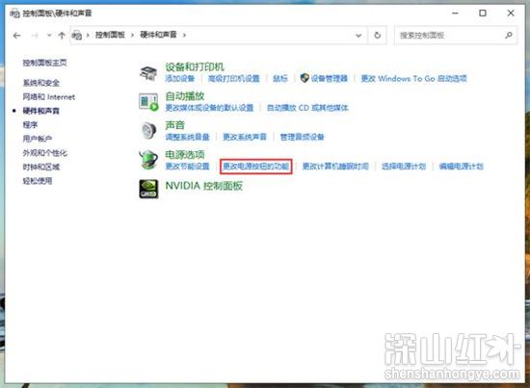The width and height of the screenshot is (530, 388).
Task: Select 系统和安全 in the sidebar
Action: [41, 83]
